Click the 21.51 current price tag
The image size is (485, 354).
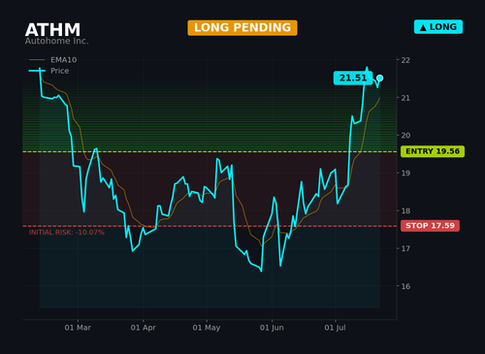click(353, 78)
